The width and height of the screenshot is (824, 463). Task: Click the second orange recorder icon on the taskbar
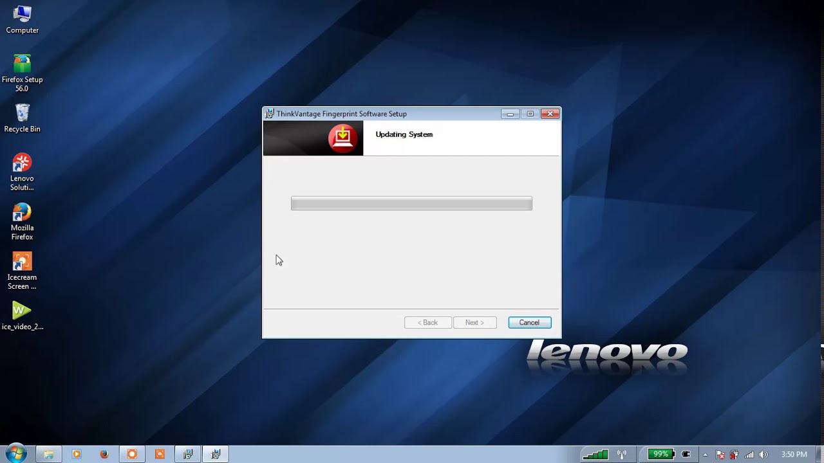tap(160, 454)
